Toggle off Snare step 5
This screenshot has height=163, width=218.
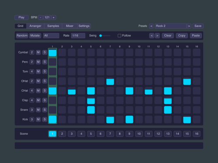point(91,110)
